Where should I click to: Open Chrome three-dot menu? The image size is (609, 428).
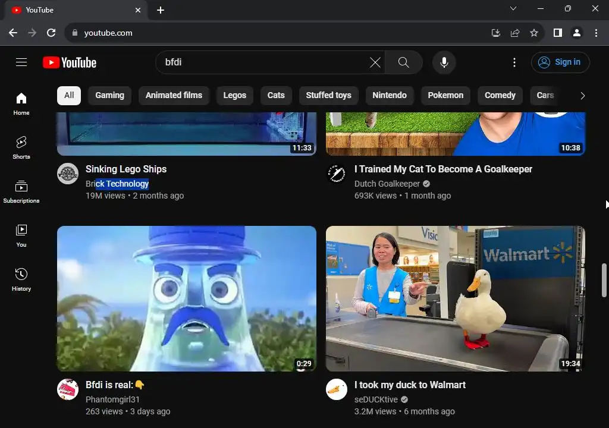point(596,33)
